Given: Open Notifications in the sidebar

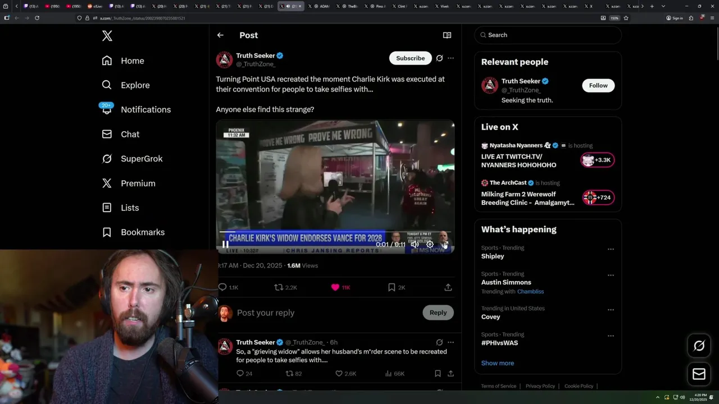Looking at the screenshot, I should click(x=136, y=109).
